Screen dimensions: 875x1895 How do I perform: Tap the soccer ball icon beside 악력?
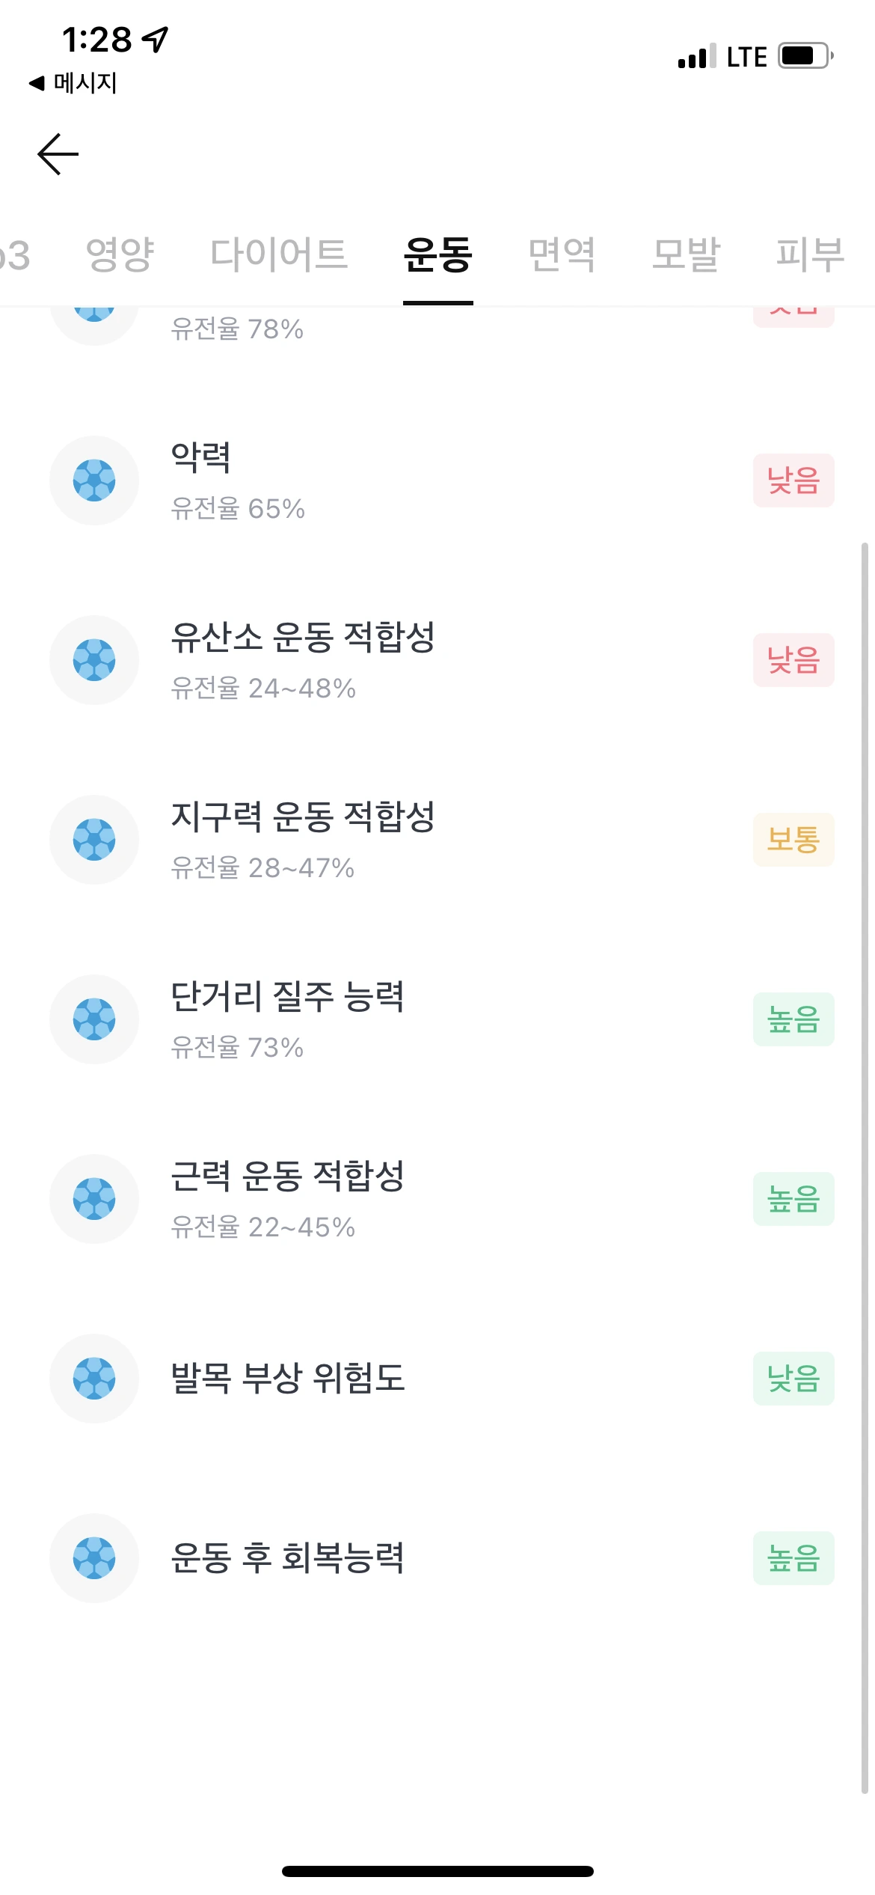tap(94, 480)
